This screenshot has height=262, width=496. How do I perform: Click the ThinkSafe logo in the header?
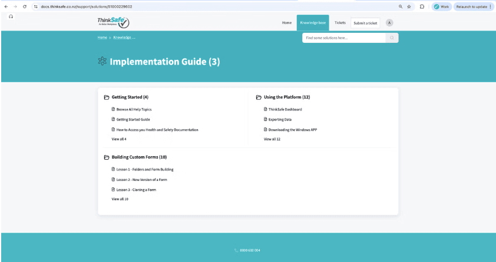113,22
